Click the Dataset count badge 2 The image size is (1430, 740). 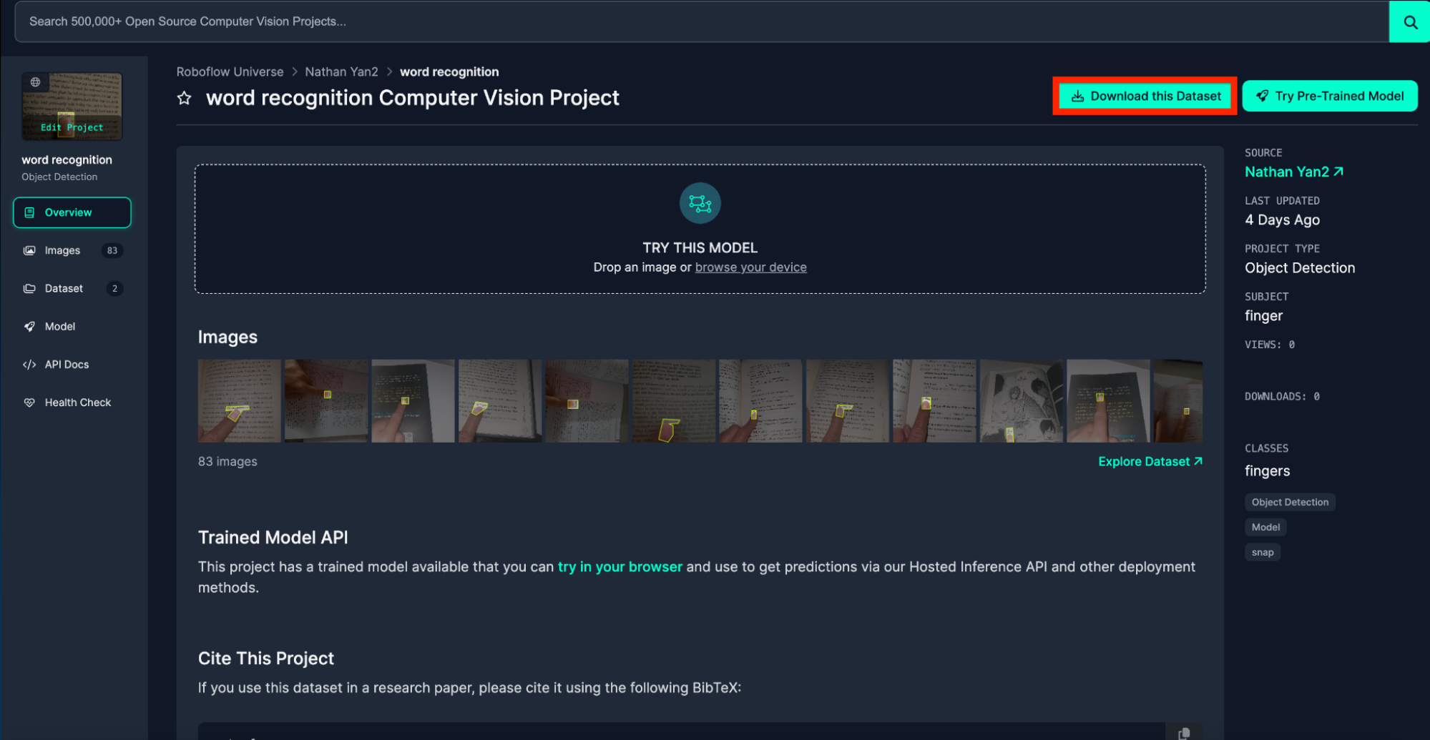[x=114, y=288]
